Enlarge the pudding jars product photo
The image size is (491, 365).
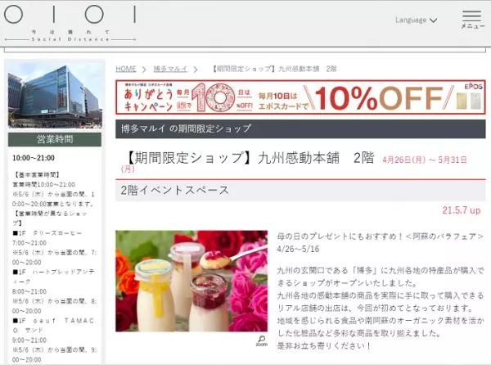(x=191, y=281)
